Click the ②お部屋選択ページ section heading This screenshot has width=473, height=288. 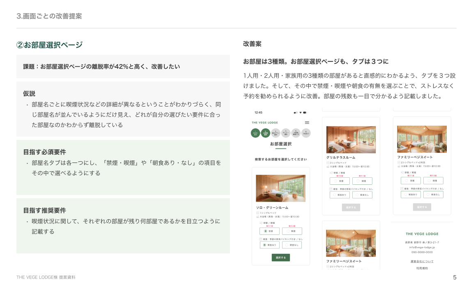(x=49, y=45)
